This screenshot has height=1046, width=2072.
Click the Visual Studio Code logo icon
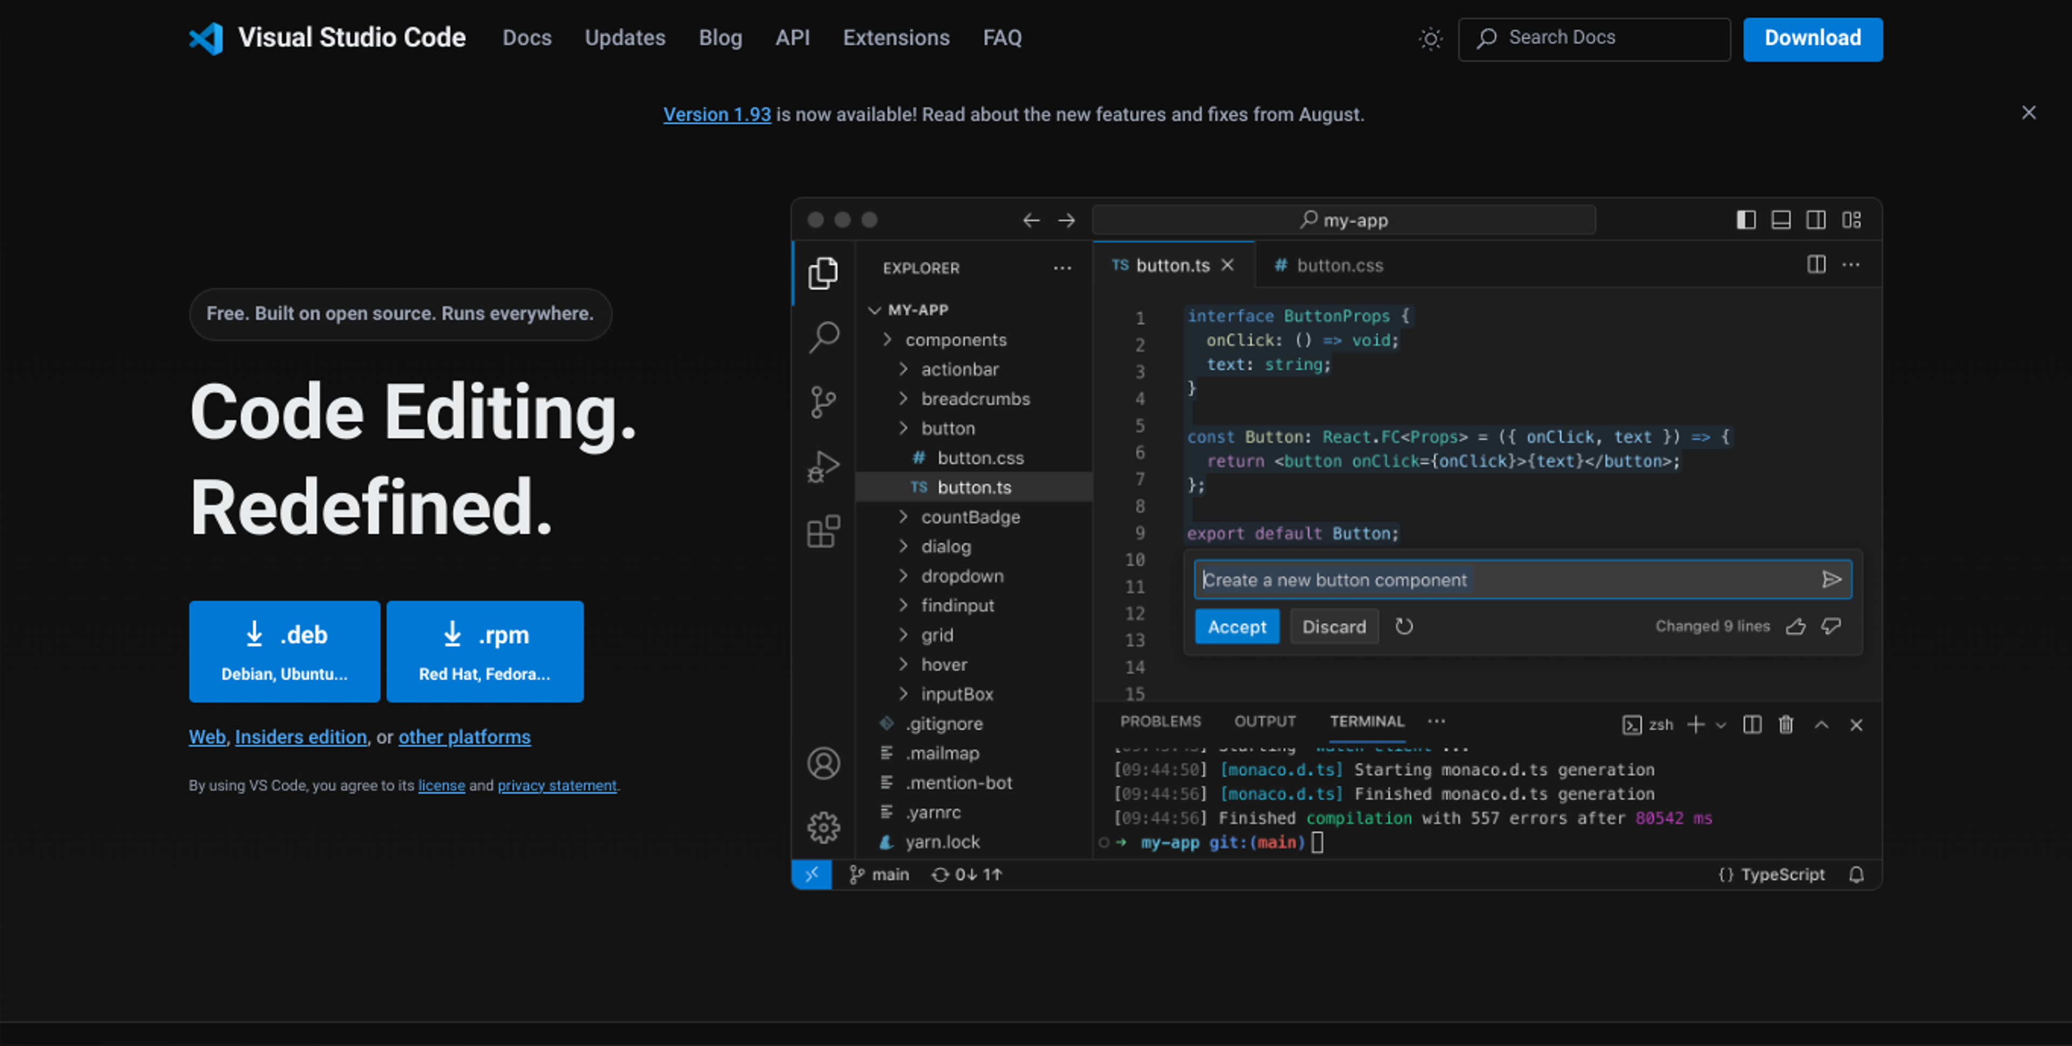coord(206,38)
